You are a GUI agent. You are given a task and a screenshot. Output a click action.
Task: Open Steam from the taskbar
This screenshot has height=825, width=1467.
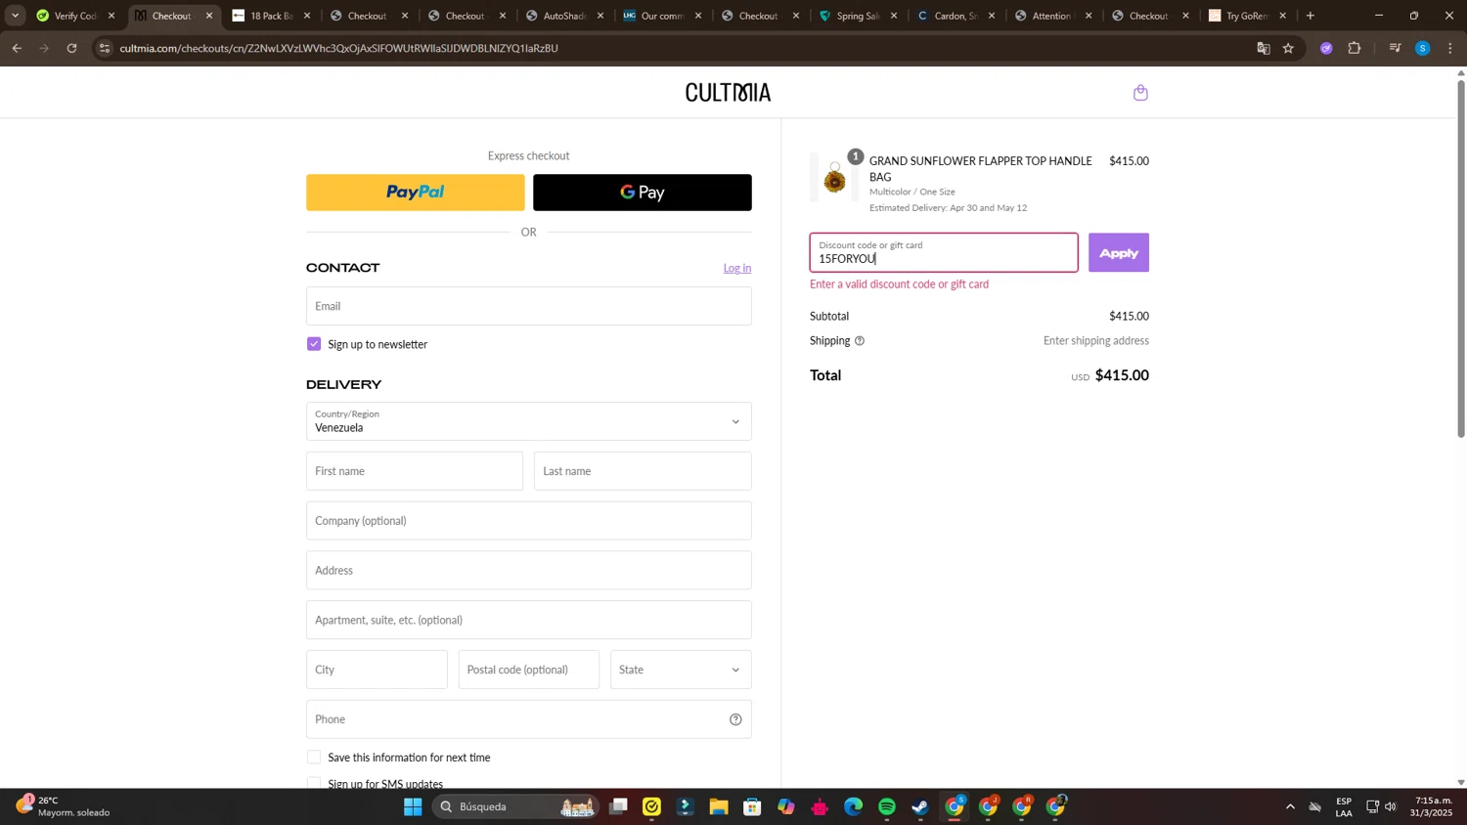tap(920, 806)
